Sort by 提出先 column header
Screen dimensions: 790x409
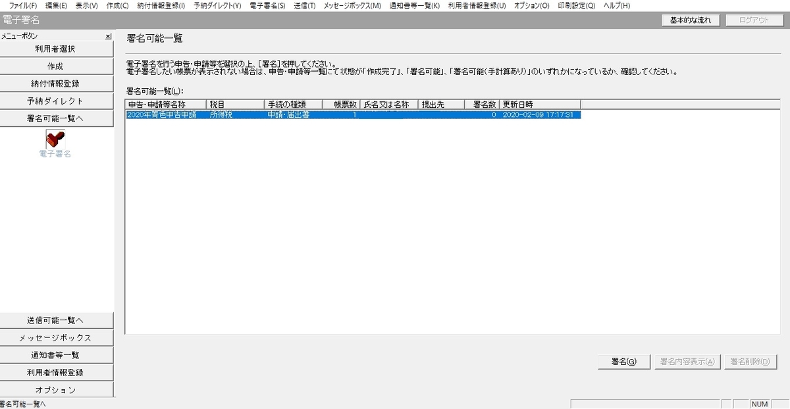[x=441, y=105]
